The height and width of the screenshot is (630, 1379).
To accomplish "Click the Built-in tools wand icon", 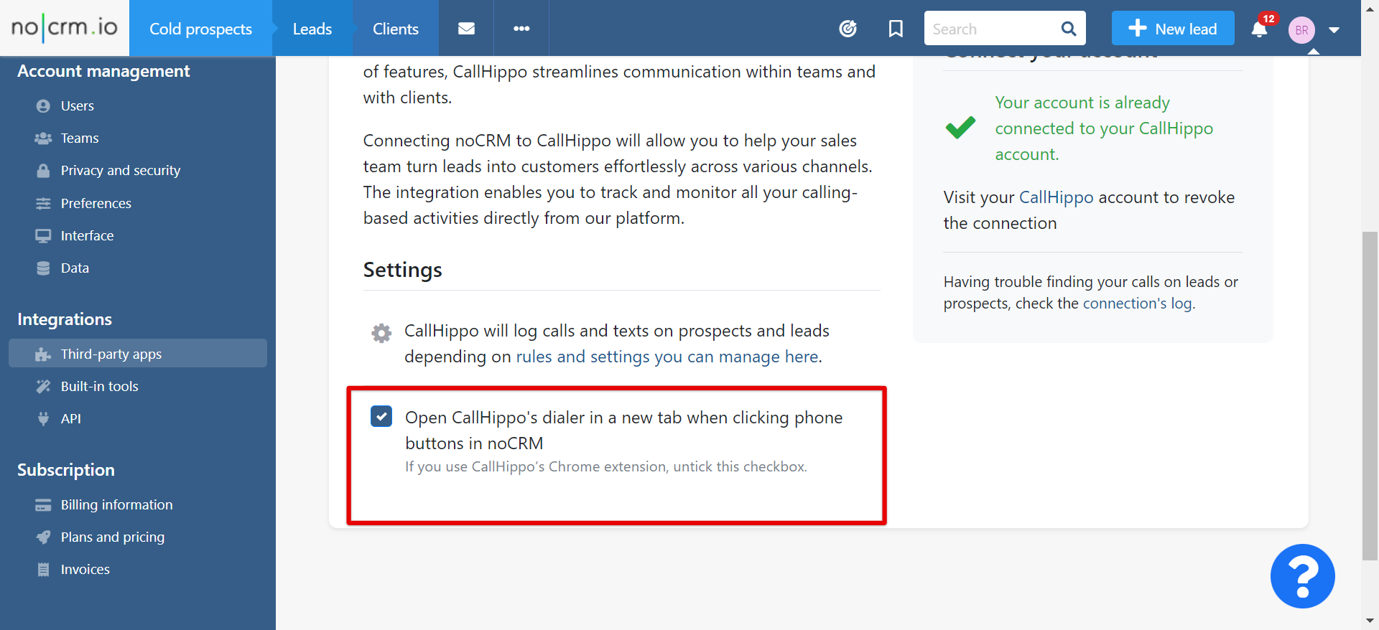I will (43, 387).
